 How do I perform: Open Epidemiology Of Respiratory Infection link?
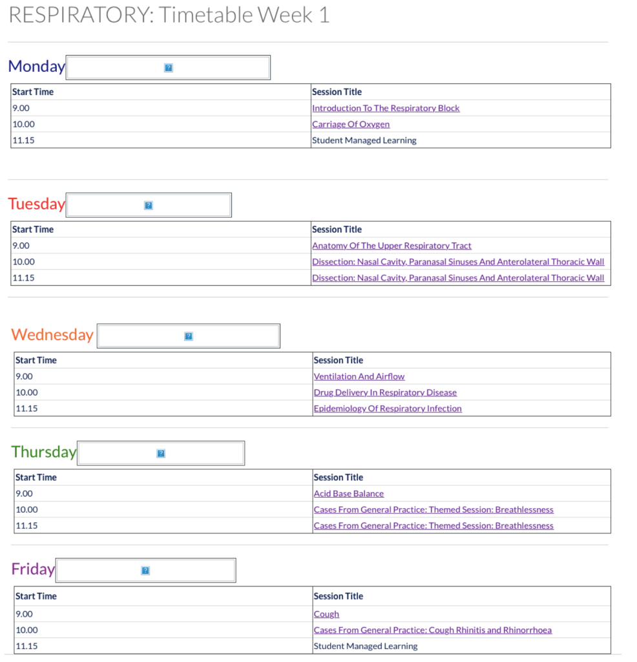pyautogui.click(x=388, y=409)
